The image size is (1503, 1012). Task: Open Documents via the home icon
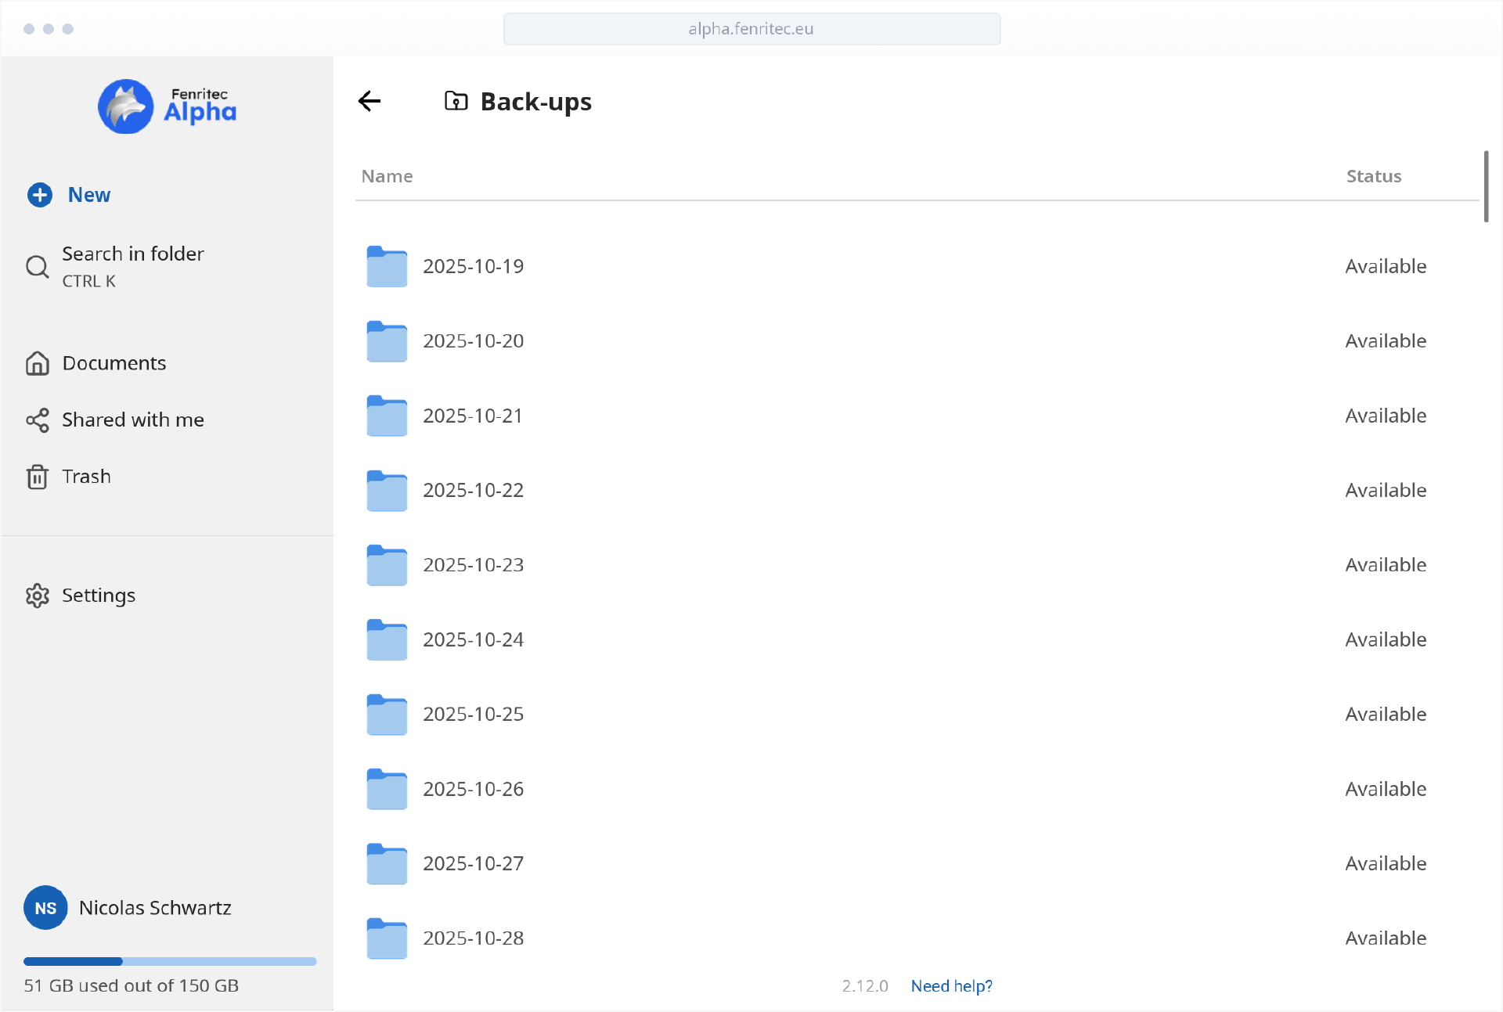click(37, 363)
